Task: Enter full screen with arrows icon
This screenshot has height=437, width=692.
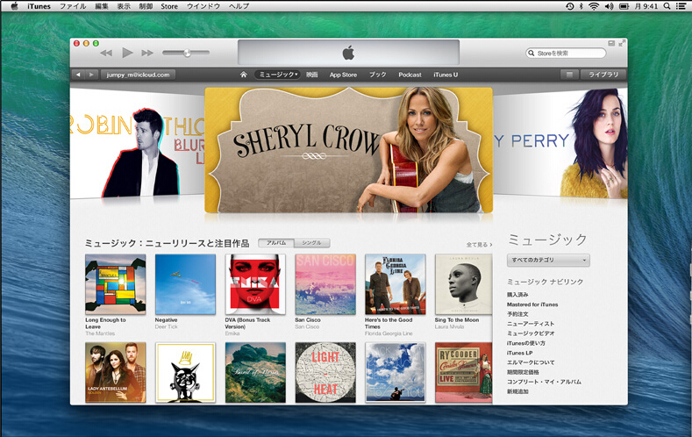Action: (x=622, y=43)
